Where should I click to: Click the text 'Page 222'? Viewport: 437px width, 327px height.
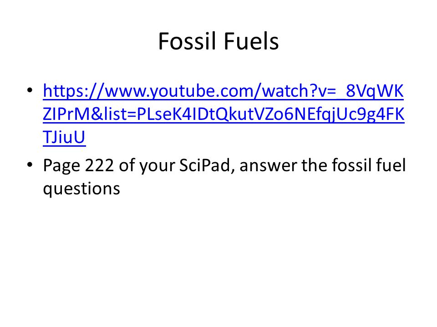point(79,166)
